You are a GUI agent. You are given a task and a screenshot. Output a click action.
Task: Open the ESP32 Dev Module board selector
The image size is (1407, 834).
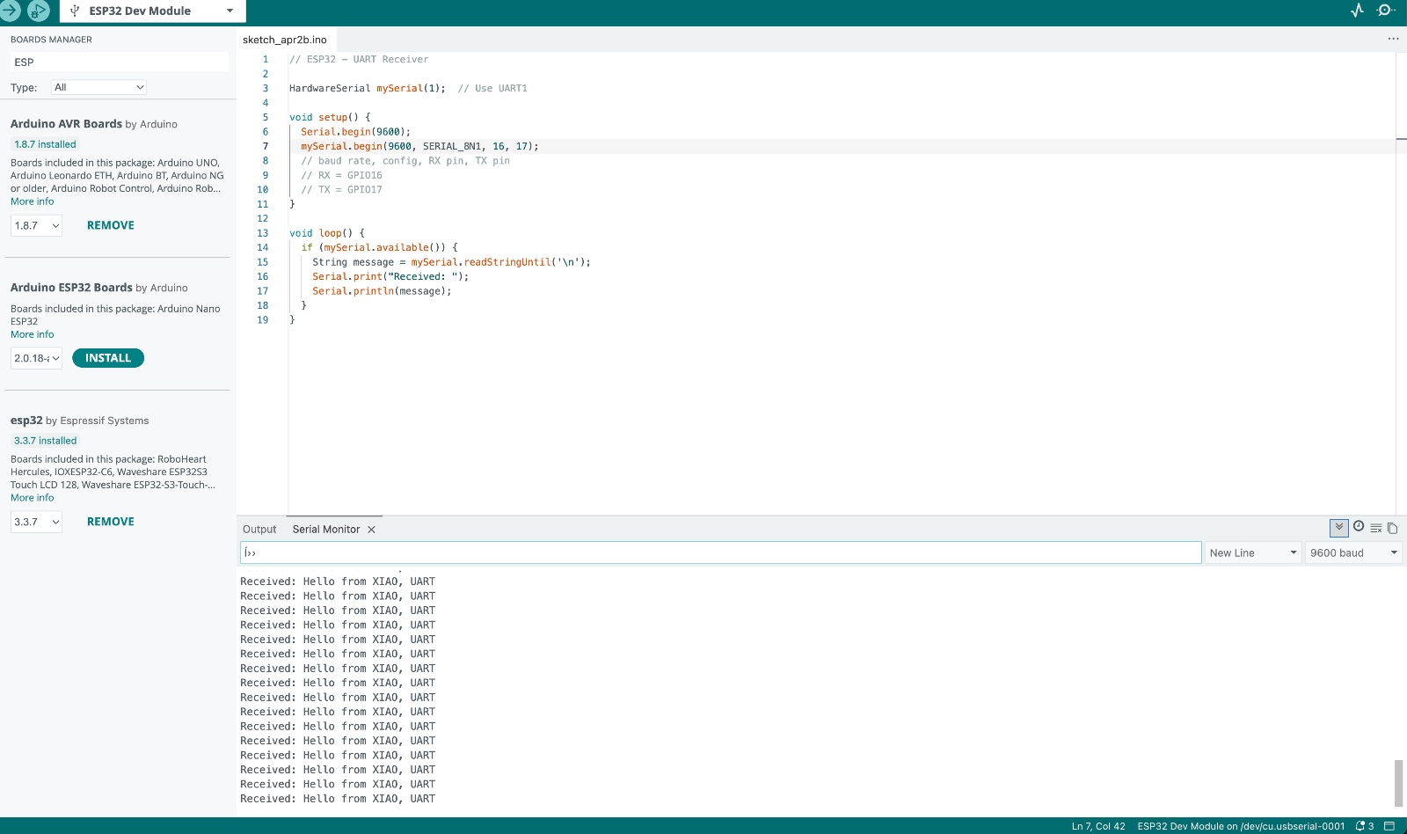pos(153,11)
